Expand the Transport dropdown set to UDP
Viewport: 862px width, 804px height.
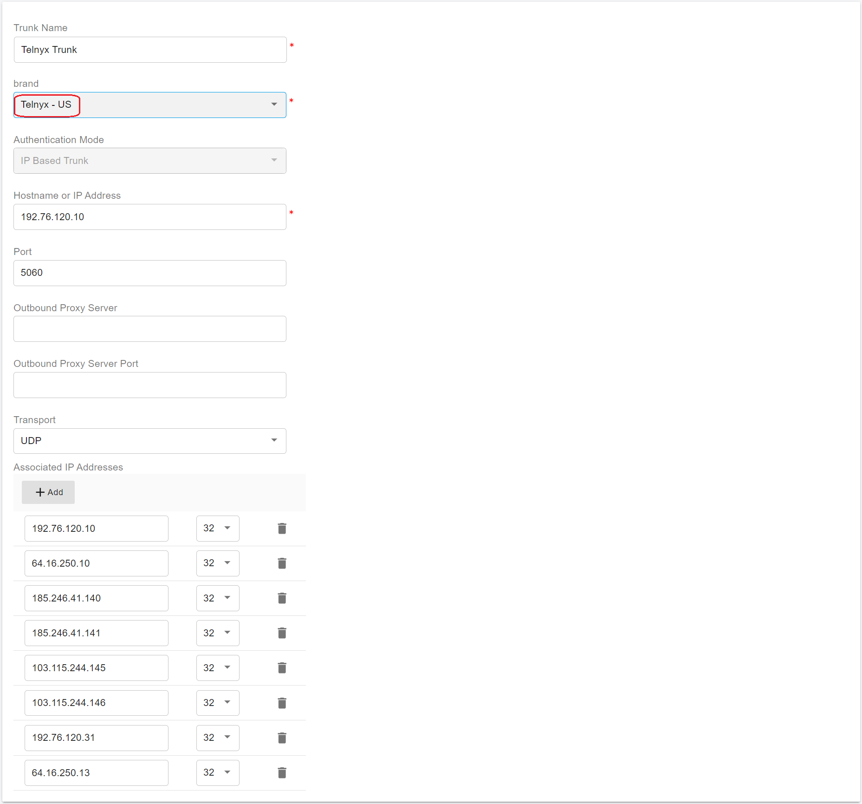point(150,441)
